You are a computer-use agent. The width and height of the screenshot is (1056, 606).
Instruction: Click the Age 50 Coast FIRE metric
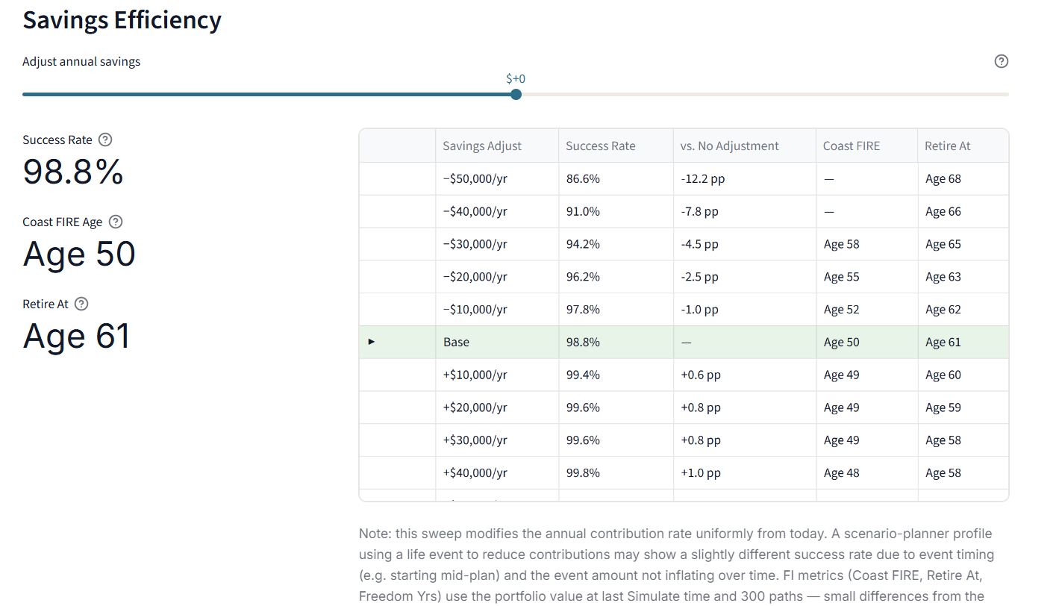click(78, 254)
